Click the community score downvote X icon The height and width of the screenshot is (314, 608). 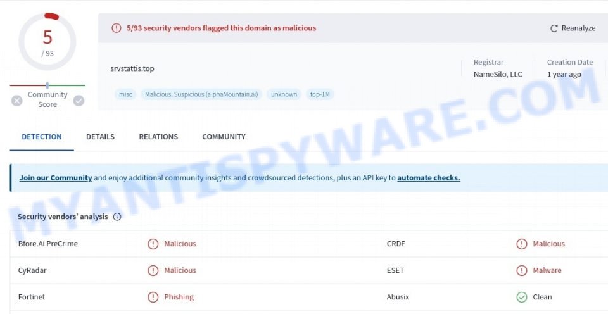(16, 101)
